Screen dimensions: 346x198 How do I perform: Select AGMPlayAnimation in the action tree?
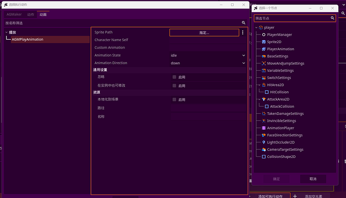[x=50, y=39]
